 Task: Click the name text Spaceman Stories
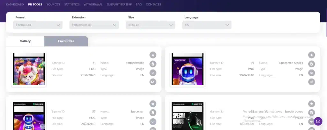(291, 63)
